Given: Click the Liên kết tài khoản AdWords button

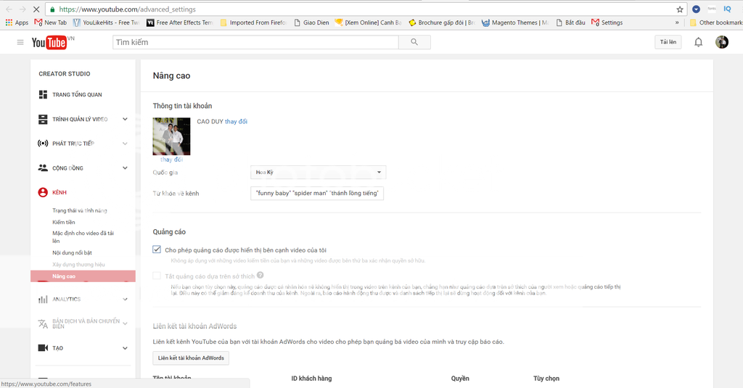Looking at the screenshot, I should pyautogui.click(x=191, y=358).
